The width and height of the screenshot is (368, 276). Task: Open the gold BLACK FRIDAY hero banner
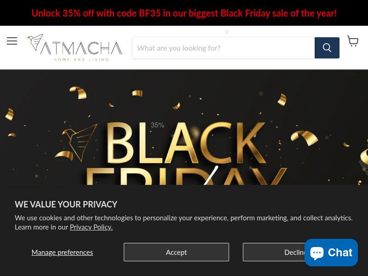pyautogui.click(x=184, y=127)
